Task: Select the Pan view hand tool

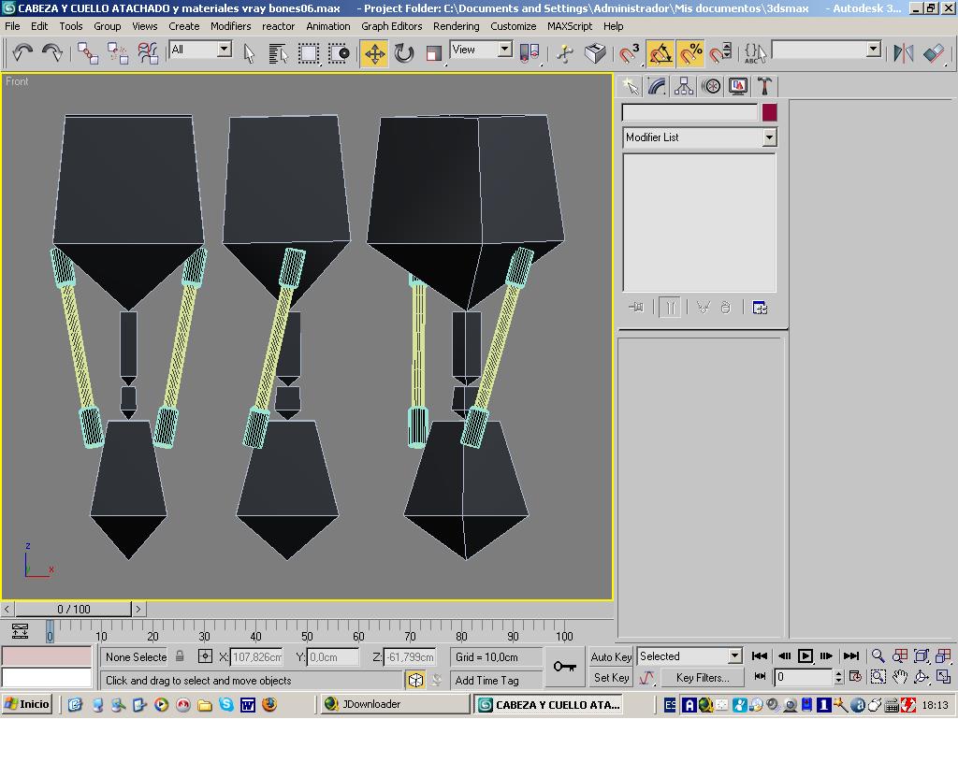Action: coord(899,677)
